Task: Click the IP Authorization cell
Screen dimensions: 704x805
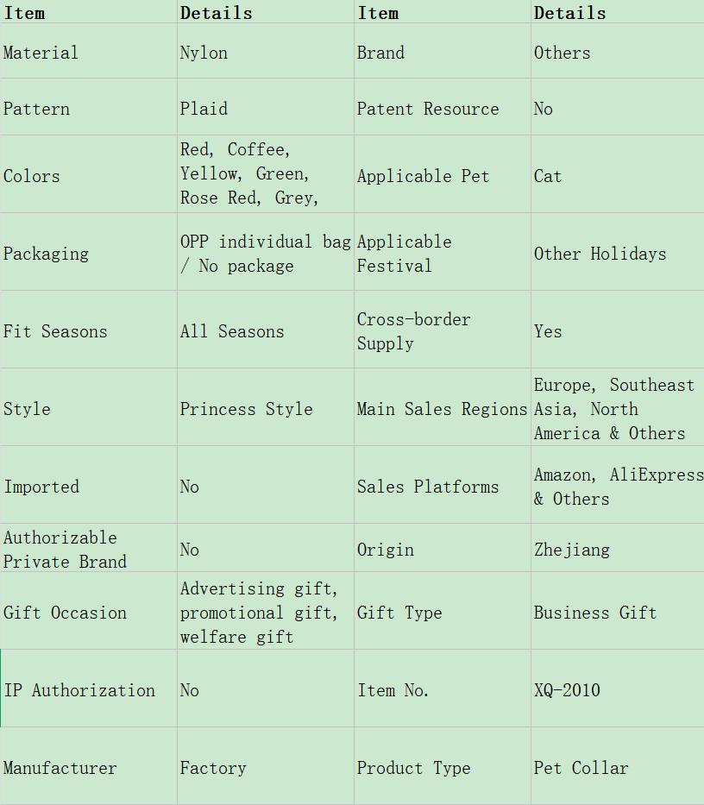Action: pos(88,689)
